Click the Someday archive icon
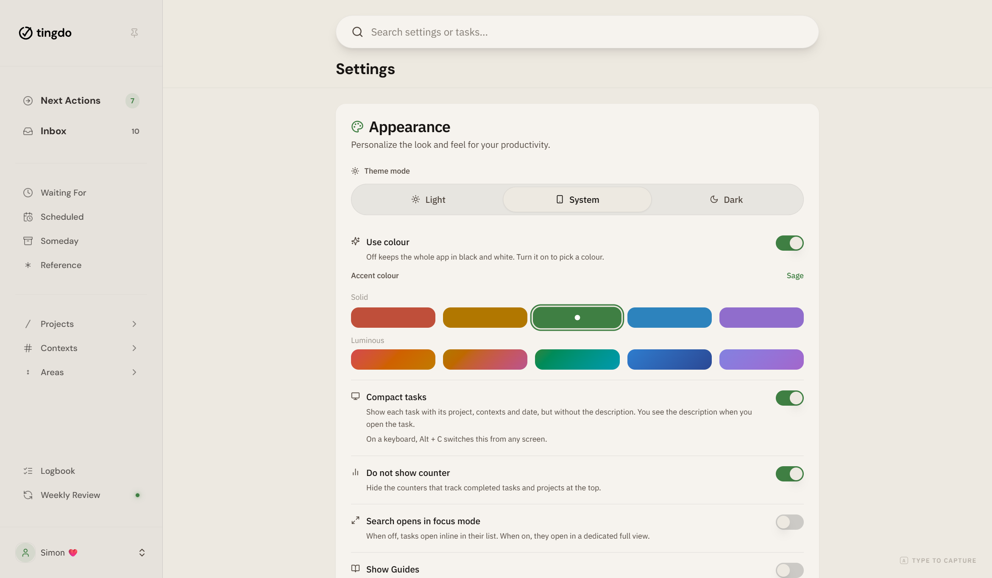 28,241
